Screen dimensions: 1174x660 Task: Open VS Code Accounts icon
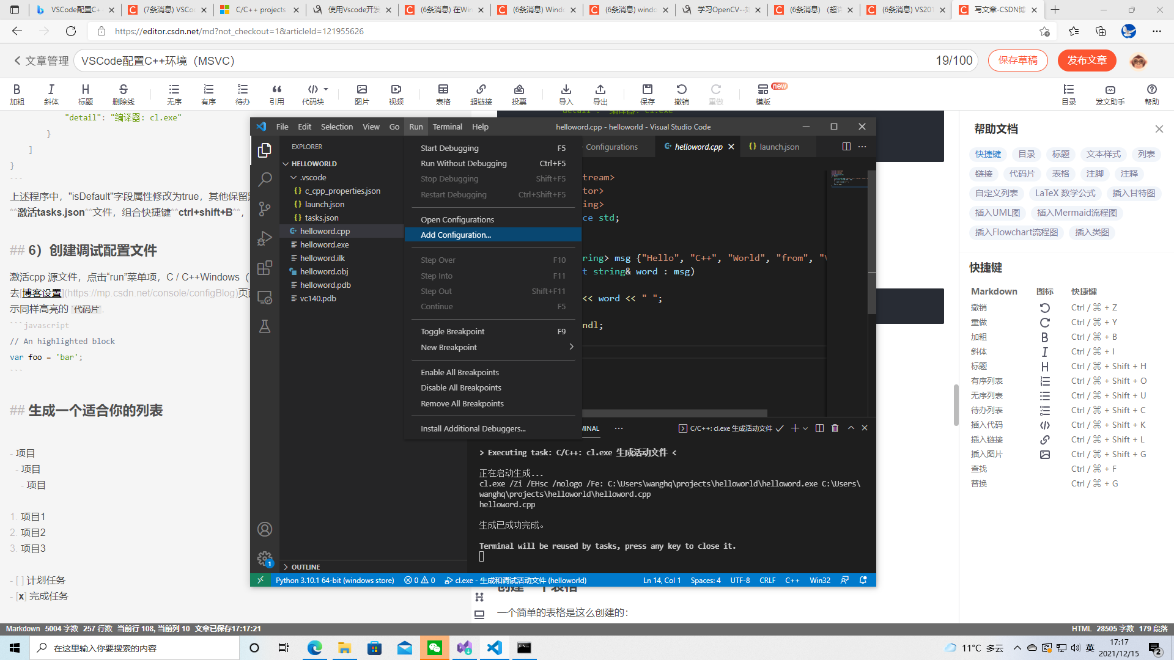[265, 529]
